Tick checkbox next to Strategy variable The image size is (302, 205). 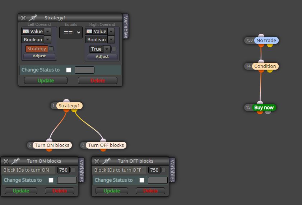[x=51, y=49]
